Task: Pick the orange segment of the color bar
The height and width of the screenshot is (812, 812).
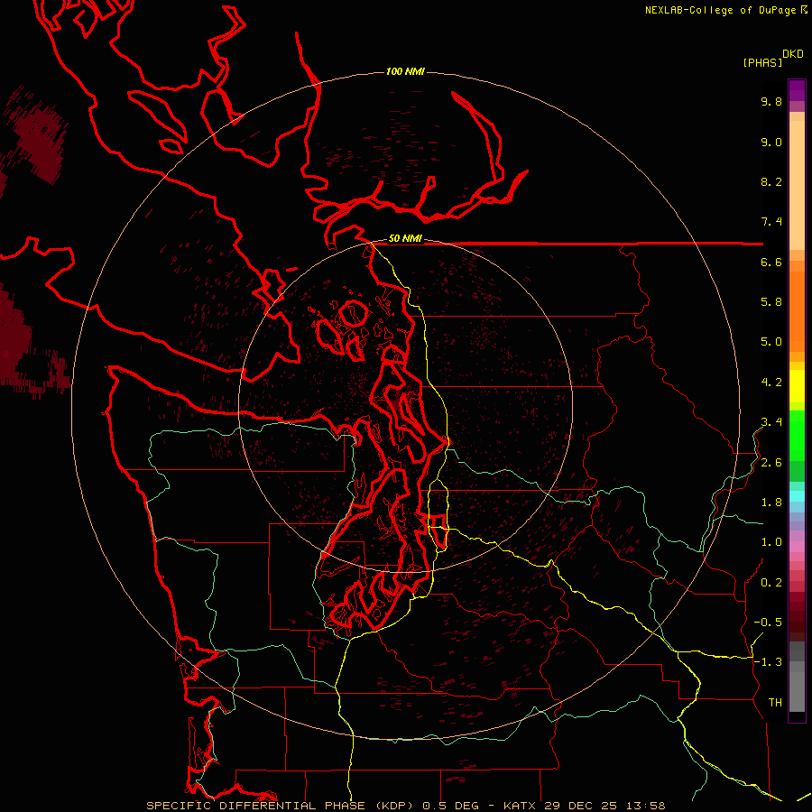Action: [x=797, y=311]
